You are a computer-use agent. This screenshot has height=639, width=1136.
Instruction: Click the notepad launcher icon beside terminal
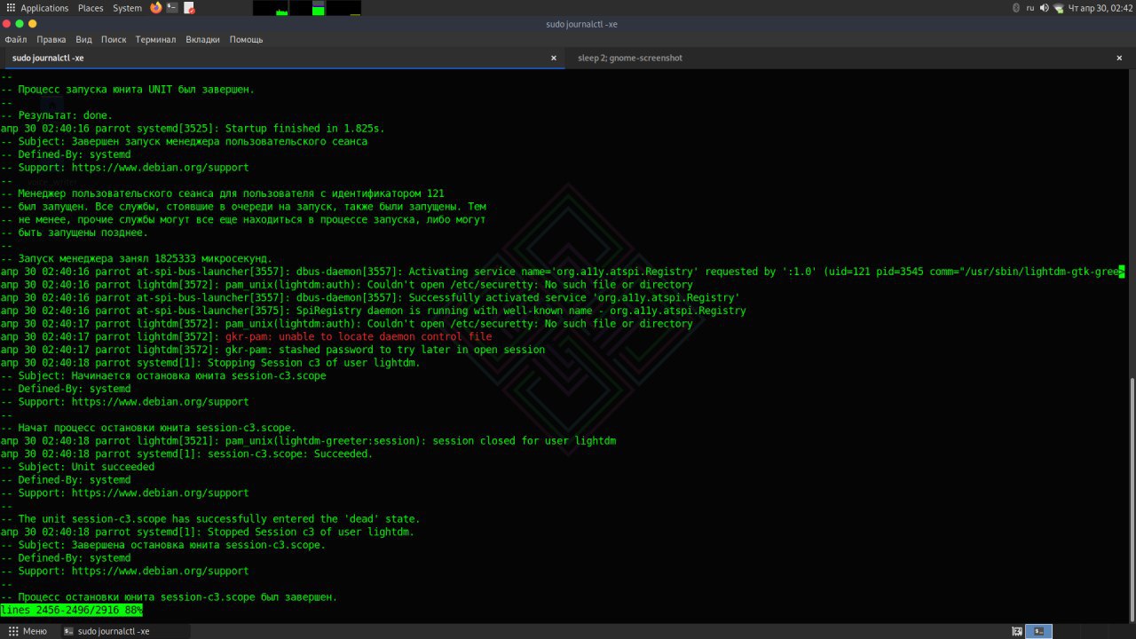[x=189, y=8]
